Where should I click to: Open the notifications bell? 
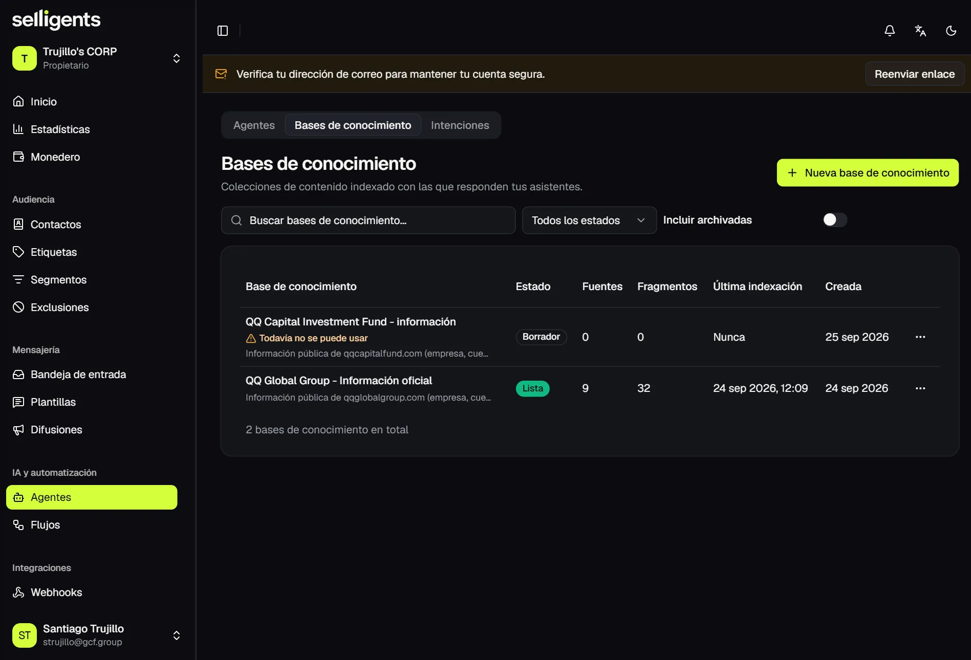tap(890, 31)
